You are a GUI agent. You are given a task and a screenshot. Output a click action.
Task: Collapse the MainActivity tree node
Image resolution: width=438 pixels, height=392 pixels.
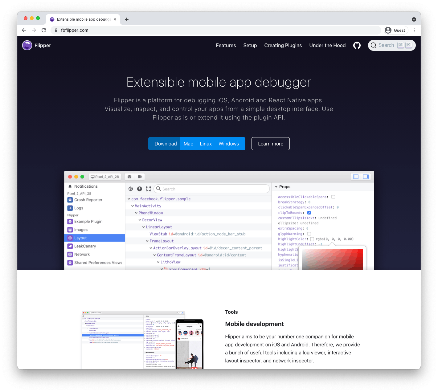point(133,206)
